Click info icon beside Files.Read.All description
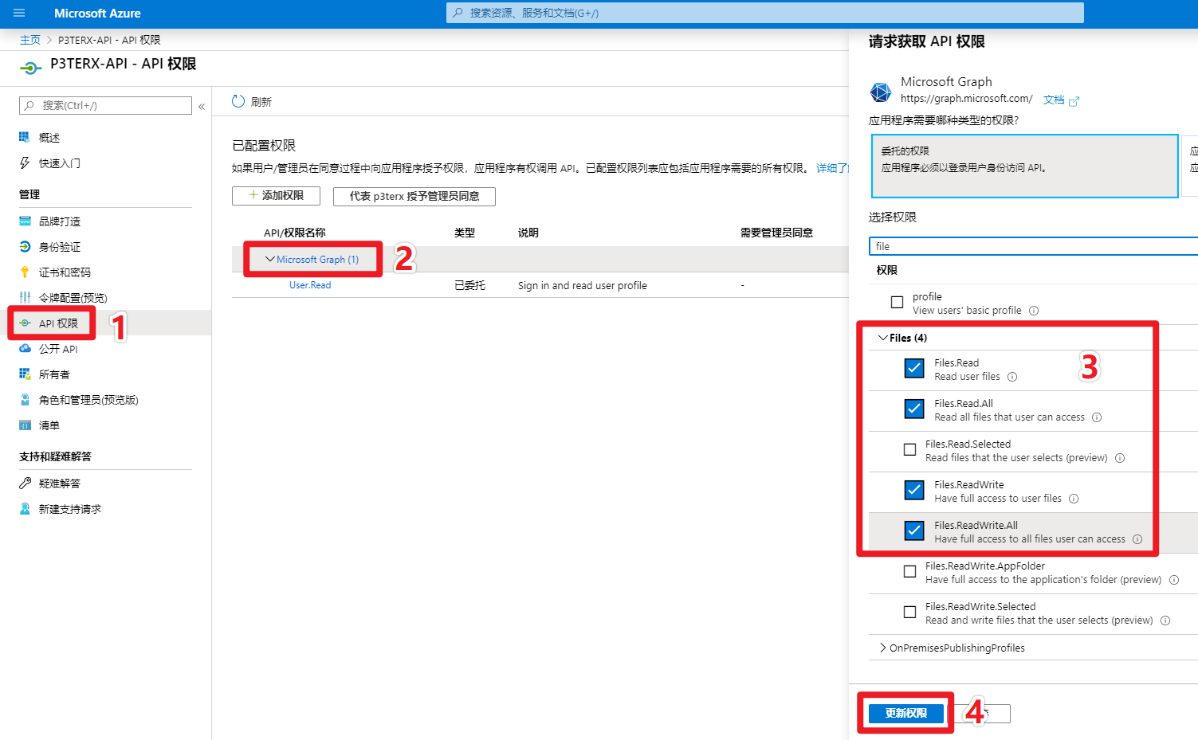1198x740 pixels. click(1097, 417)
